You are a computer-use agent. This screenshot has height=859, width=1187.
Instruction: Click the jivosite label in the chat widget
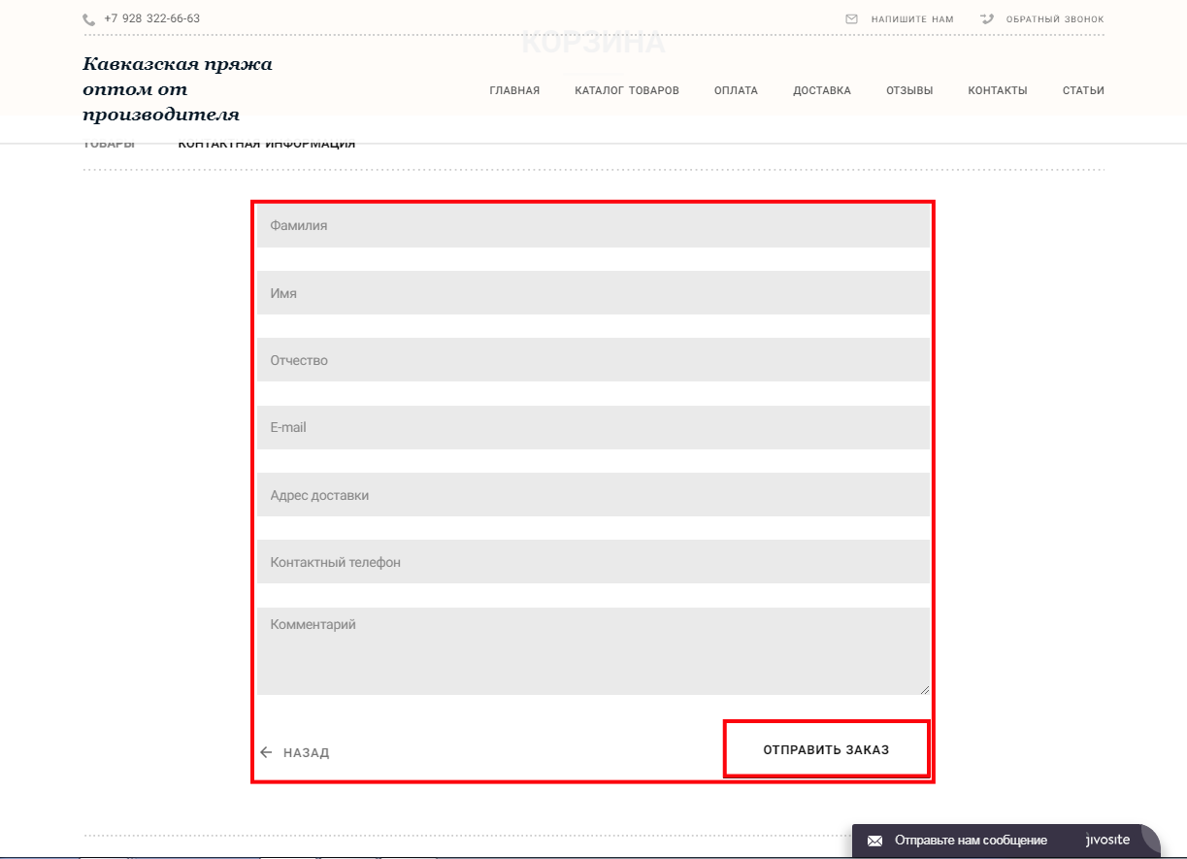tap(1107, 841)
